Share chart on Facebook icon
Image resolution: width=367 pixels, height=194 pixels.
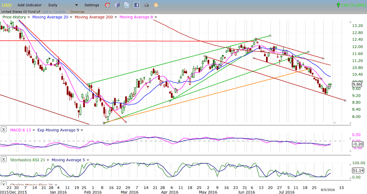[137, 5]
